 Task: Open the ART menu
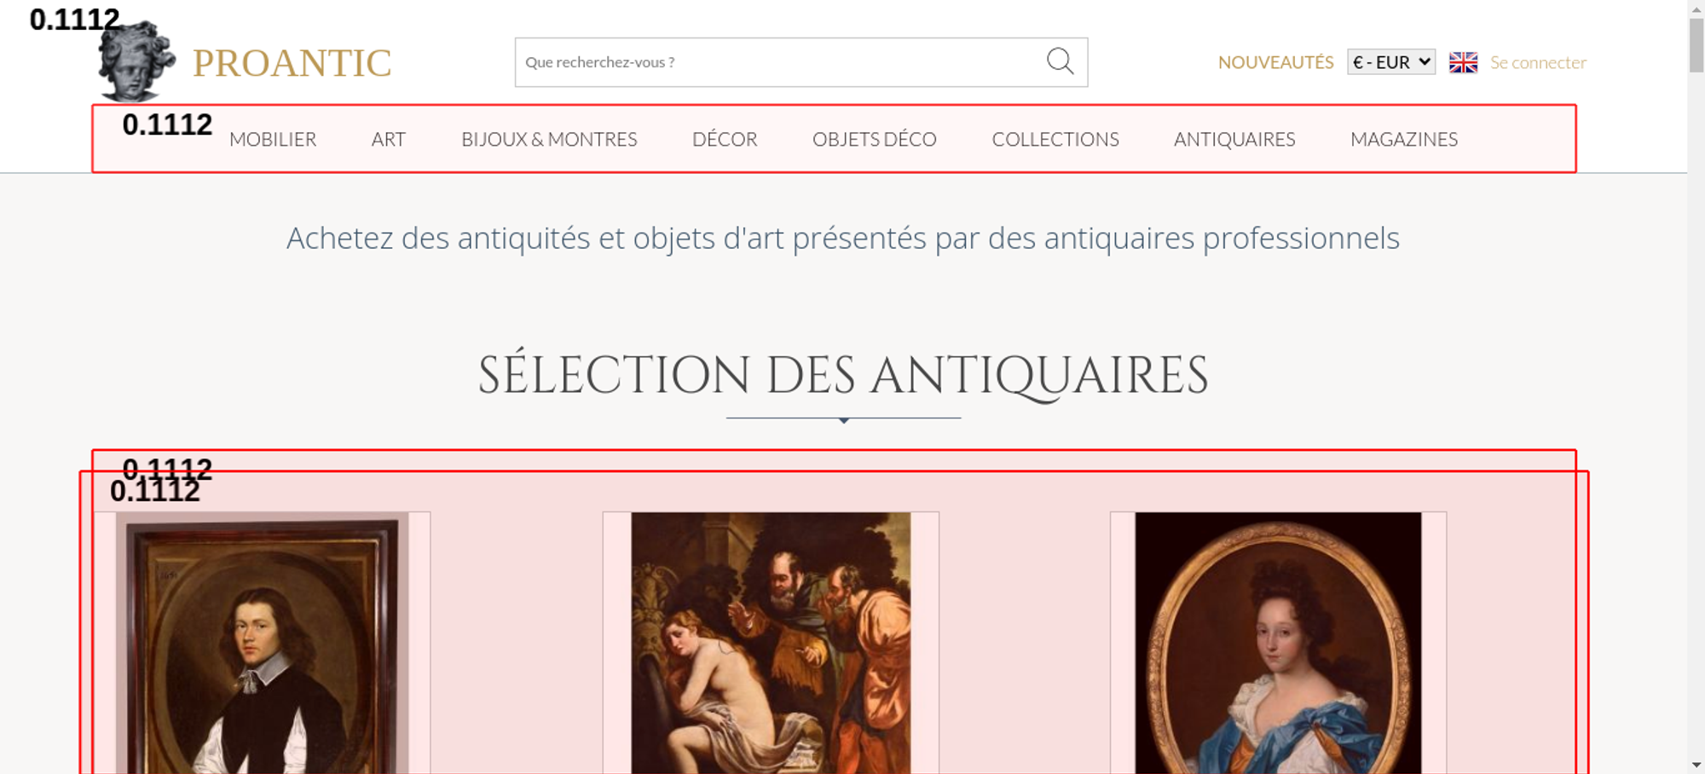click(389, 139)
